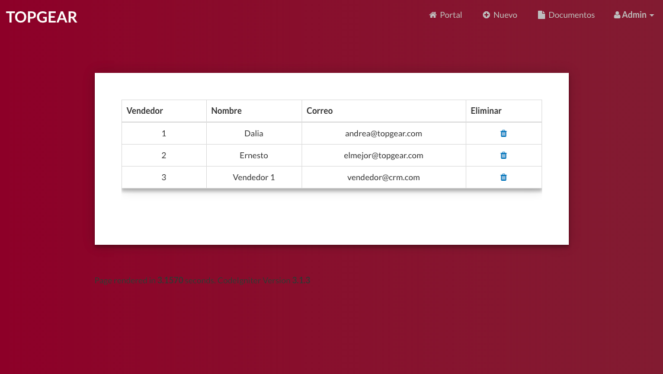Open the Documentos menu item

point(571,15)
